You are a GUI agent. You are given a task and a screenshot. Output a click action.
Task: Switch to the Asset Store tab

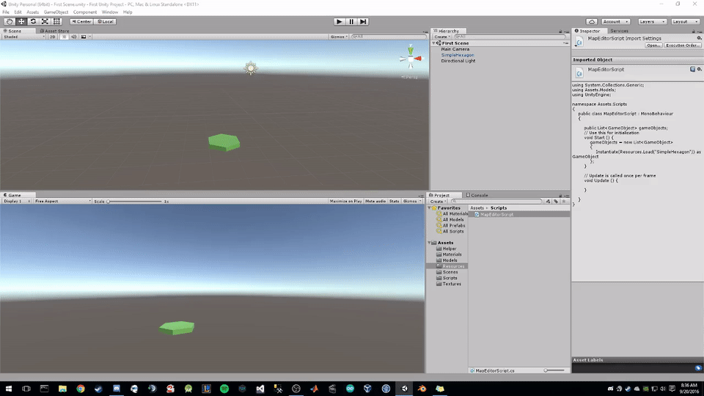tap(55, 31)
